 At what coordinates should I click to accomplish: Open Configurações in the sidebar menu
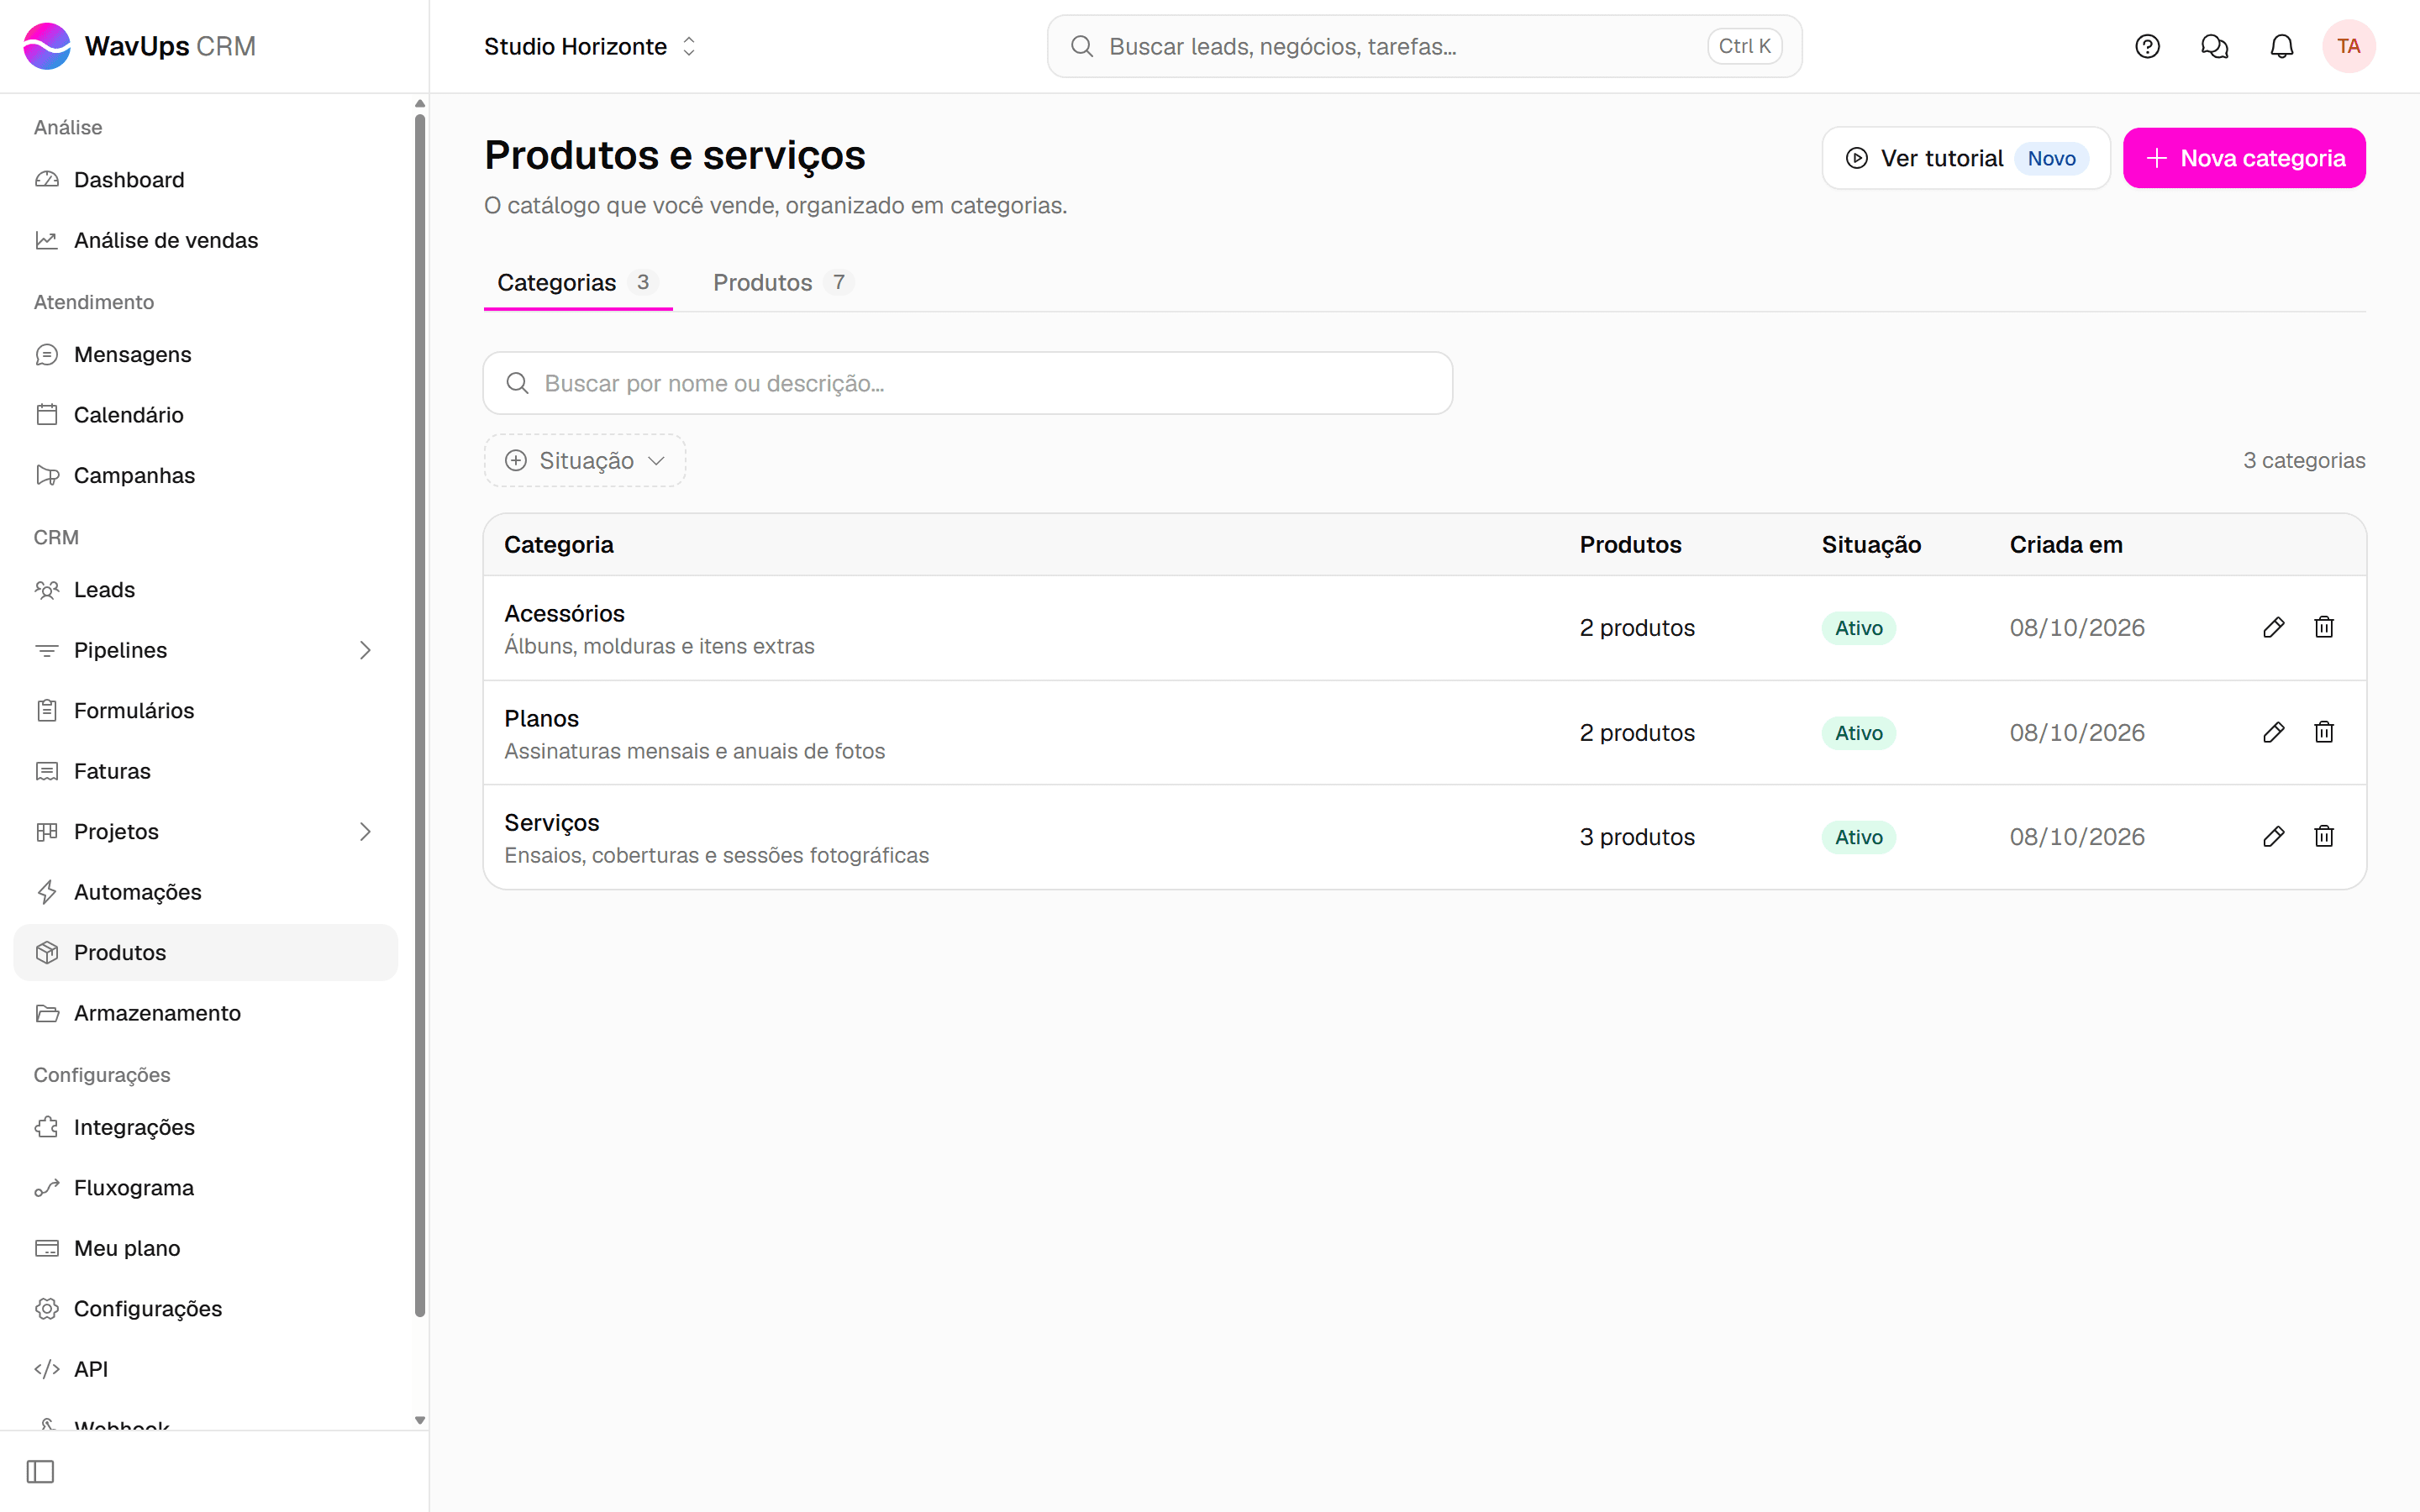(205, 1309)
